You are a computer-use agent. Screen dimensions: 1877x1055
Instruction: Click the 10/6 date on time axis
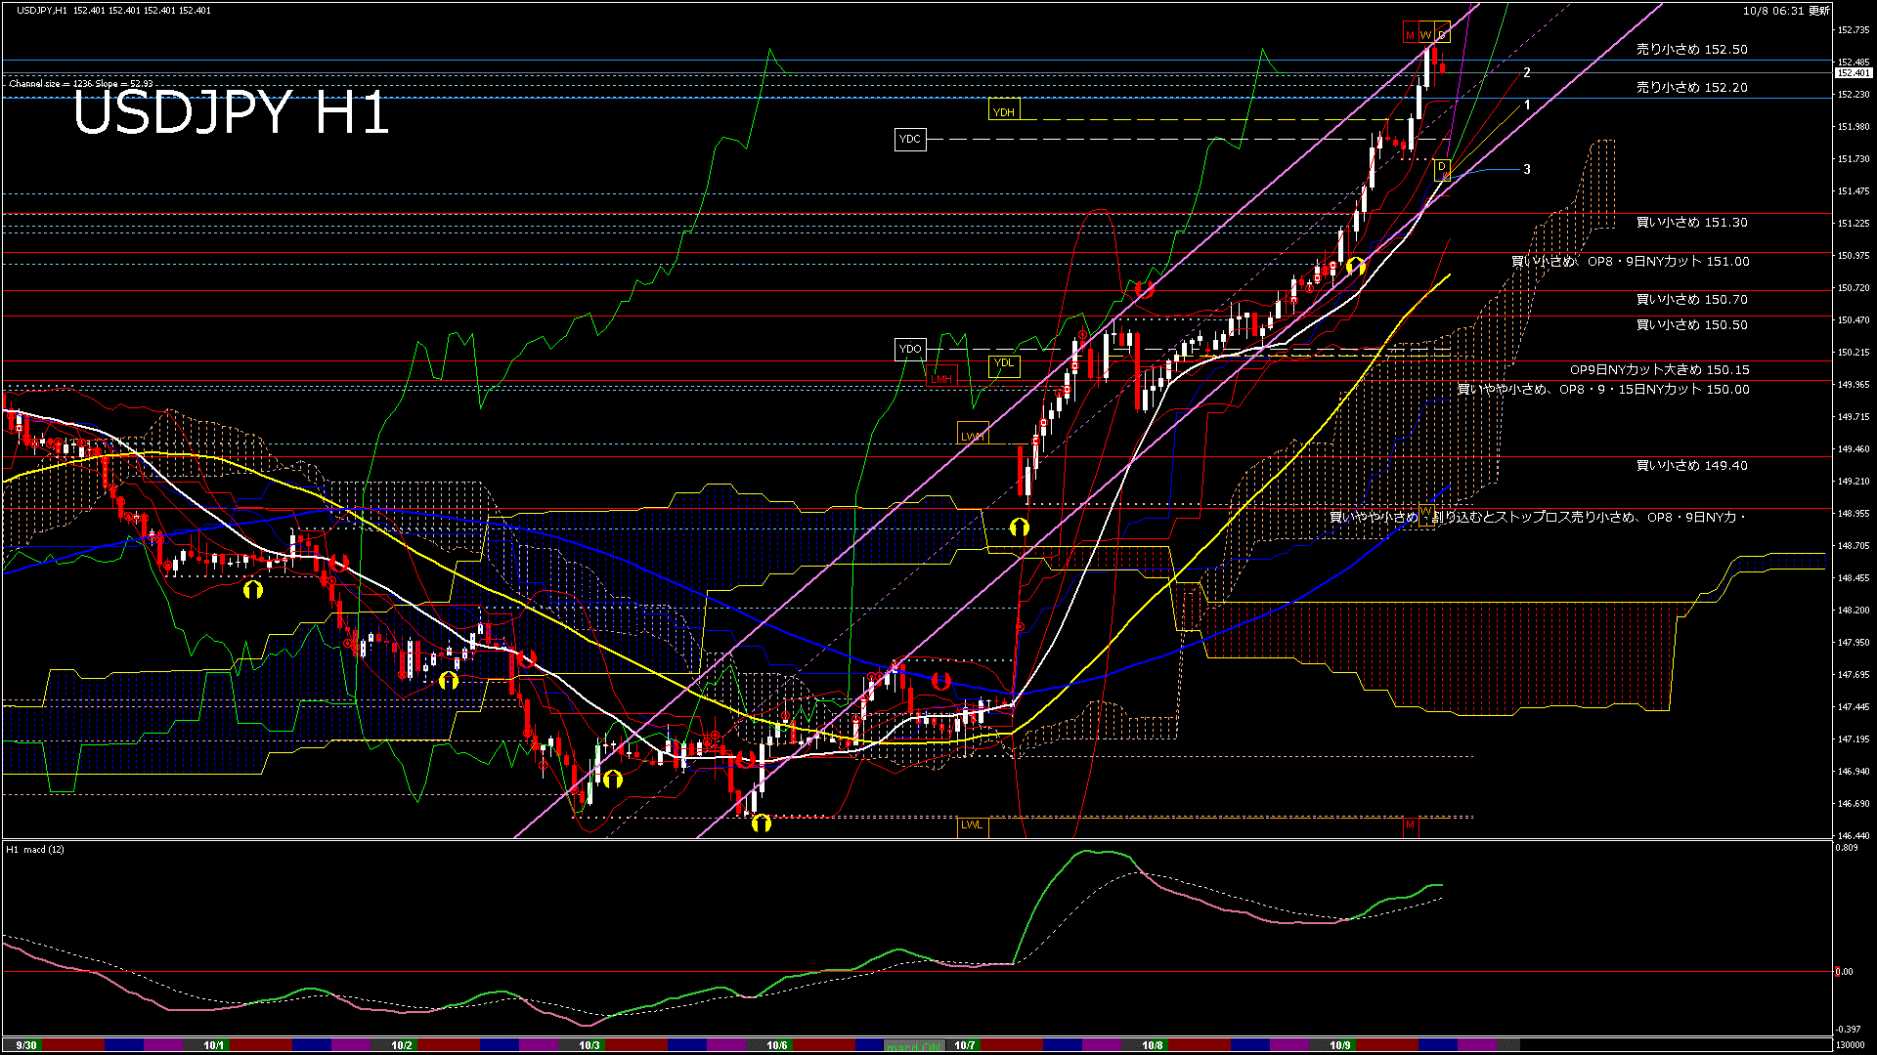(x=777, y=1045)
